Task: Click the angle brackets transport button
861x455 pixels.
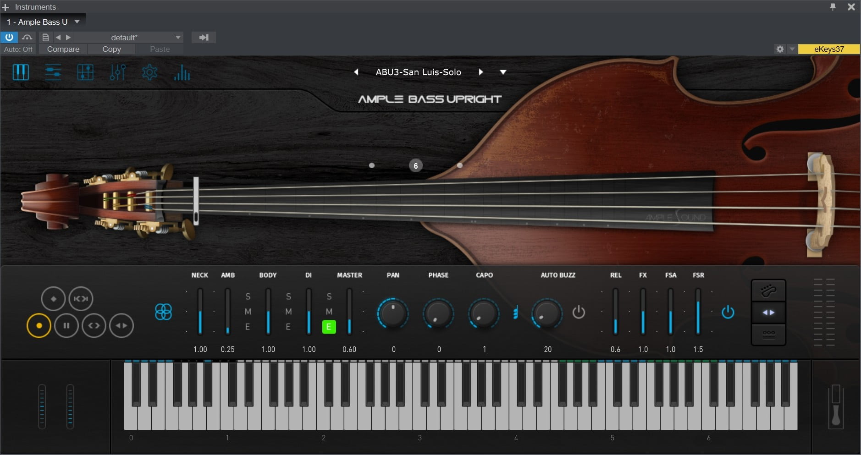Action: [94, 326]
